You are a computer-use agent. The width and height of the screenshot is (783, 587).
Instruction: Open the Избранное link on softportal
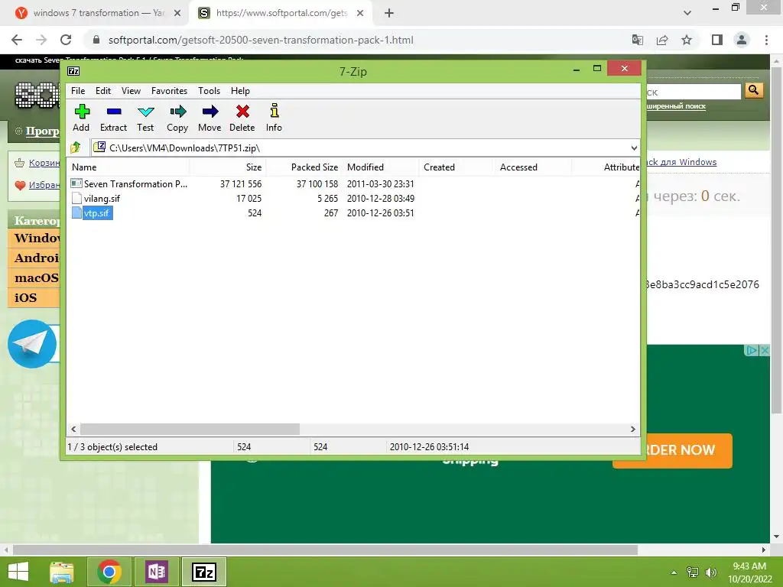pyautogui.click(x=44, y=185)
